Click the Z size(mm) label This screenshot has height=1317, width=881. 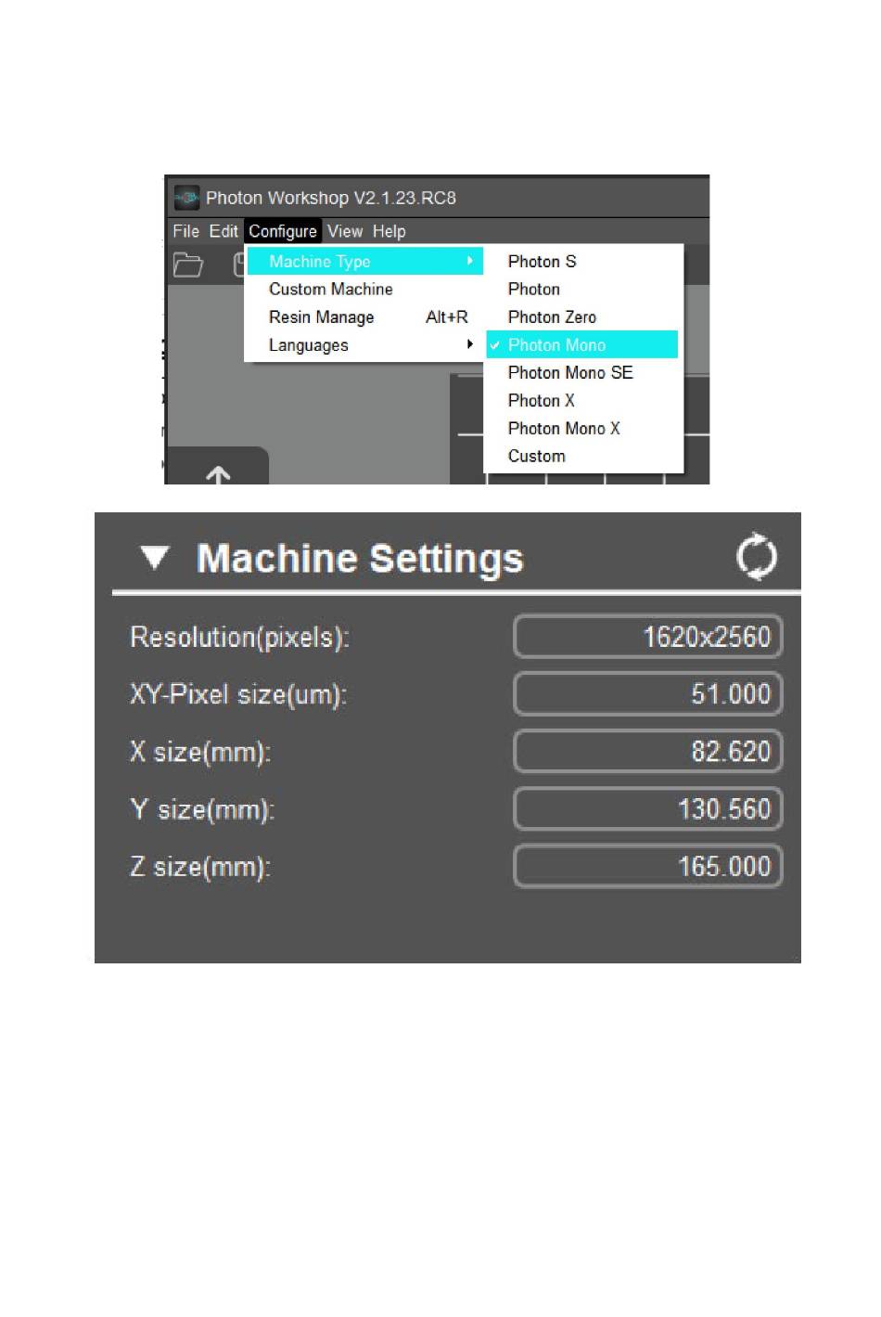point(200,868)
